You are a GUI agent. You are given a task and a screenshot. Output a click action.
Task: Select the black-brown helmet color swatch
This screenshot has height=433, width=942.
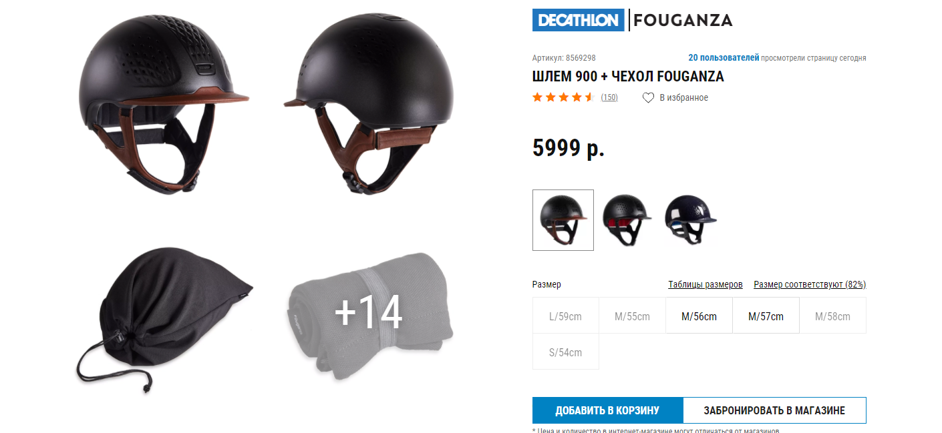coord(563,220)
